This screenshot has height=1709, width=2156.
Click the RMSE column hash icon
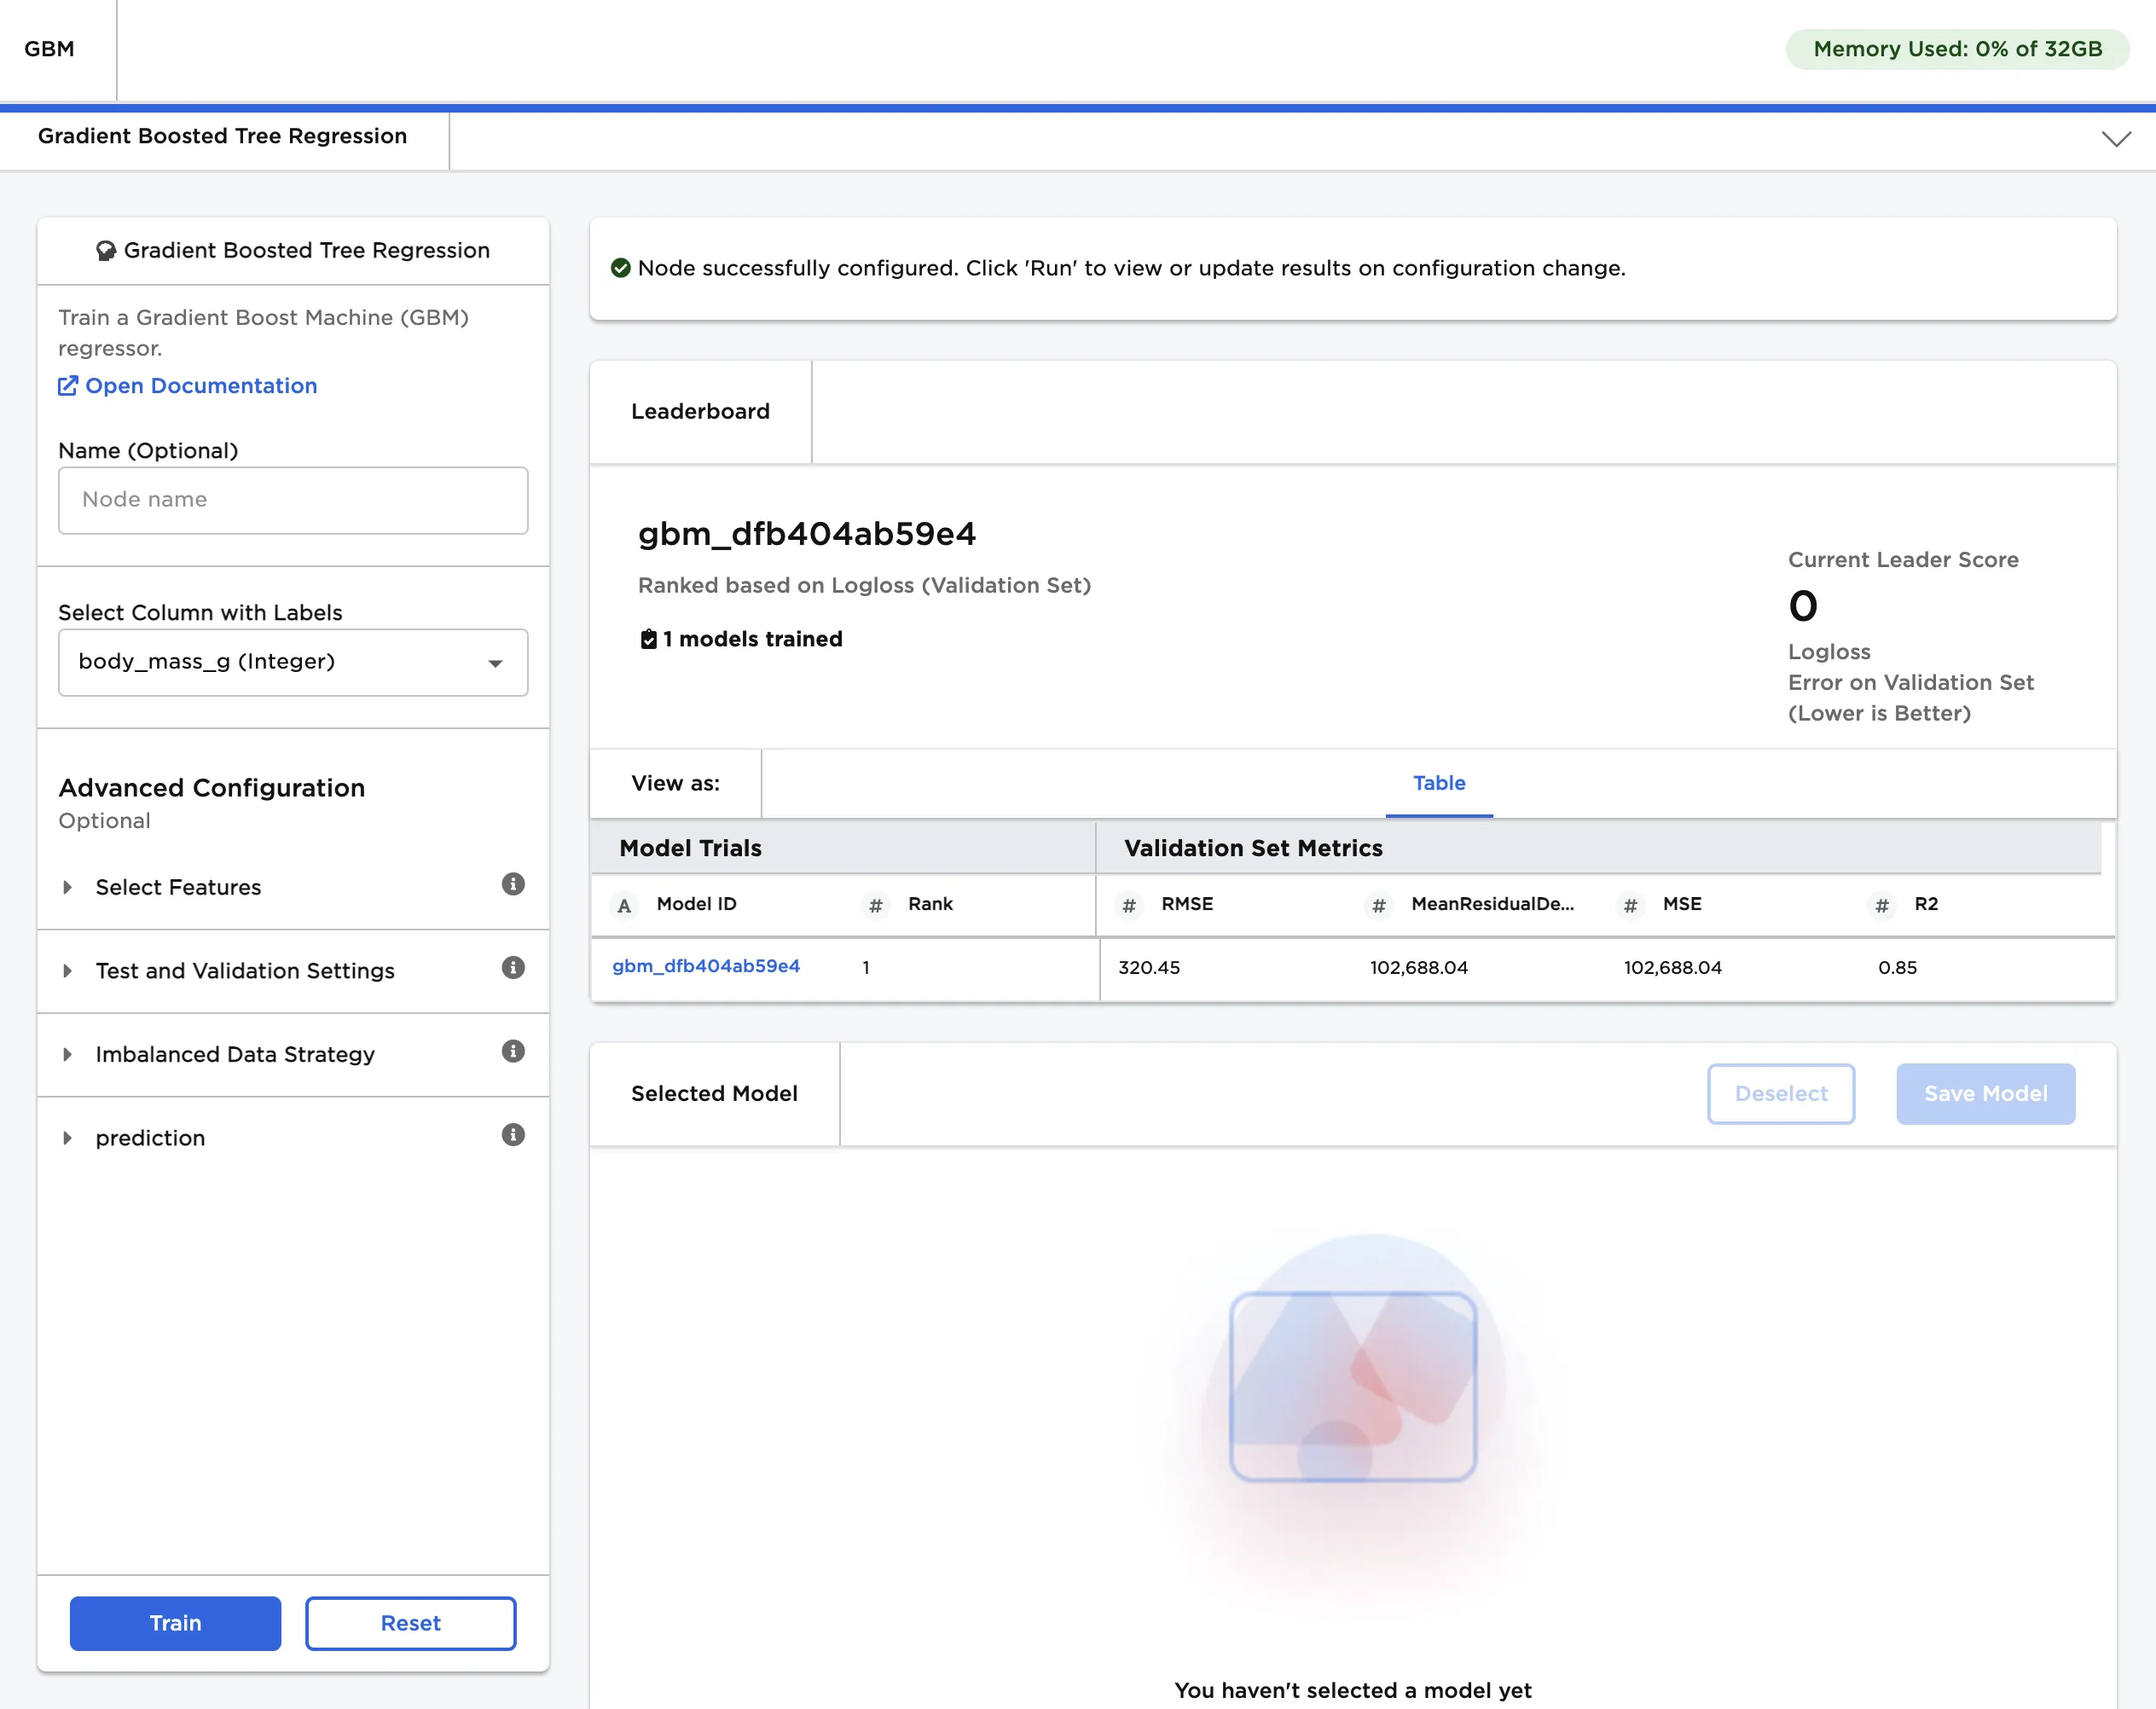coord(1129,906)
